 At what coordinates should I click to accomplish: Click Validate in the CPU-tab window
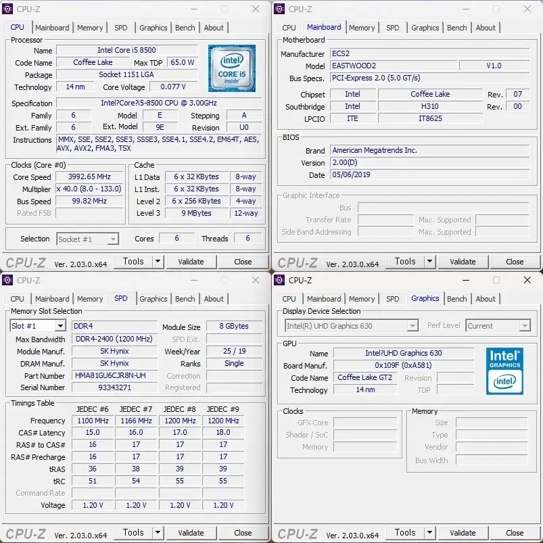tap(191, 262)
